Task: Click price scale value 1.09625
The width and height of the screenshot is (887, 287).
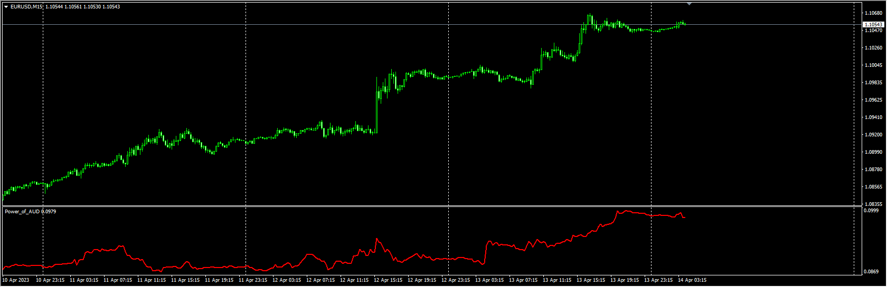Action: (x=873, y=100)
